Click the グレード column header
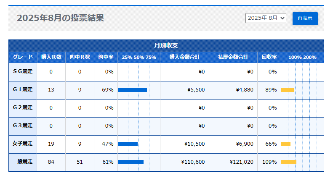Viewport: 333px width, 178px height. click(23, 57)
